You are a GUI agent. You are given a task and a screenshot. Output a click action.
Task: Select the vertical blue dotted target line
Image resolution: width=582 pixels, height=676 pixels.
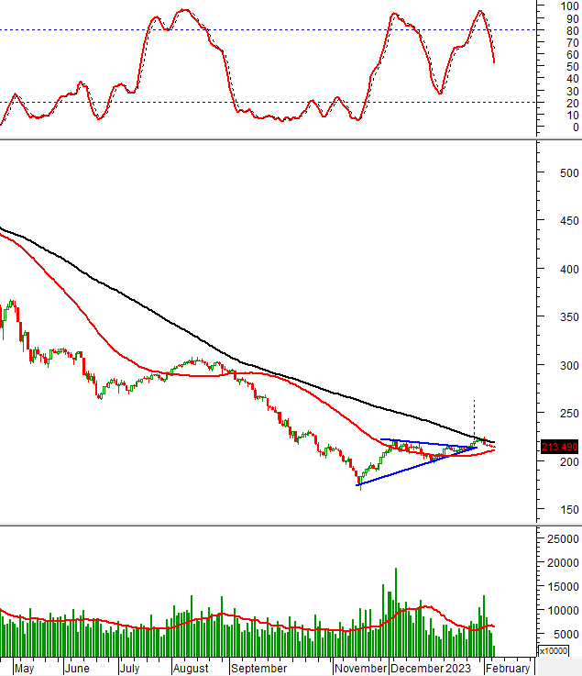tap(474, 419)
